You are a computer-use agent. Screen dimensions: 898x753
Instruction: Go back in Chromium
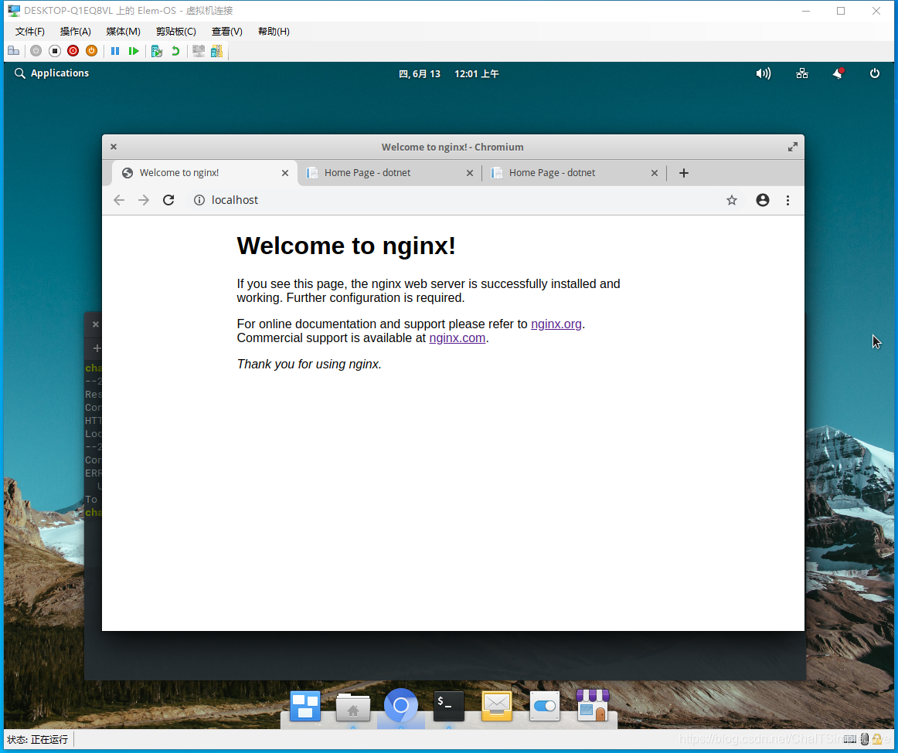point(119,200)
